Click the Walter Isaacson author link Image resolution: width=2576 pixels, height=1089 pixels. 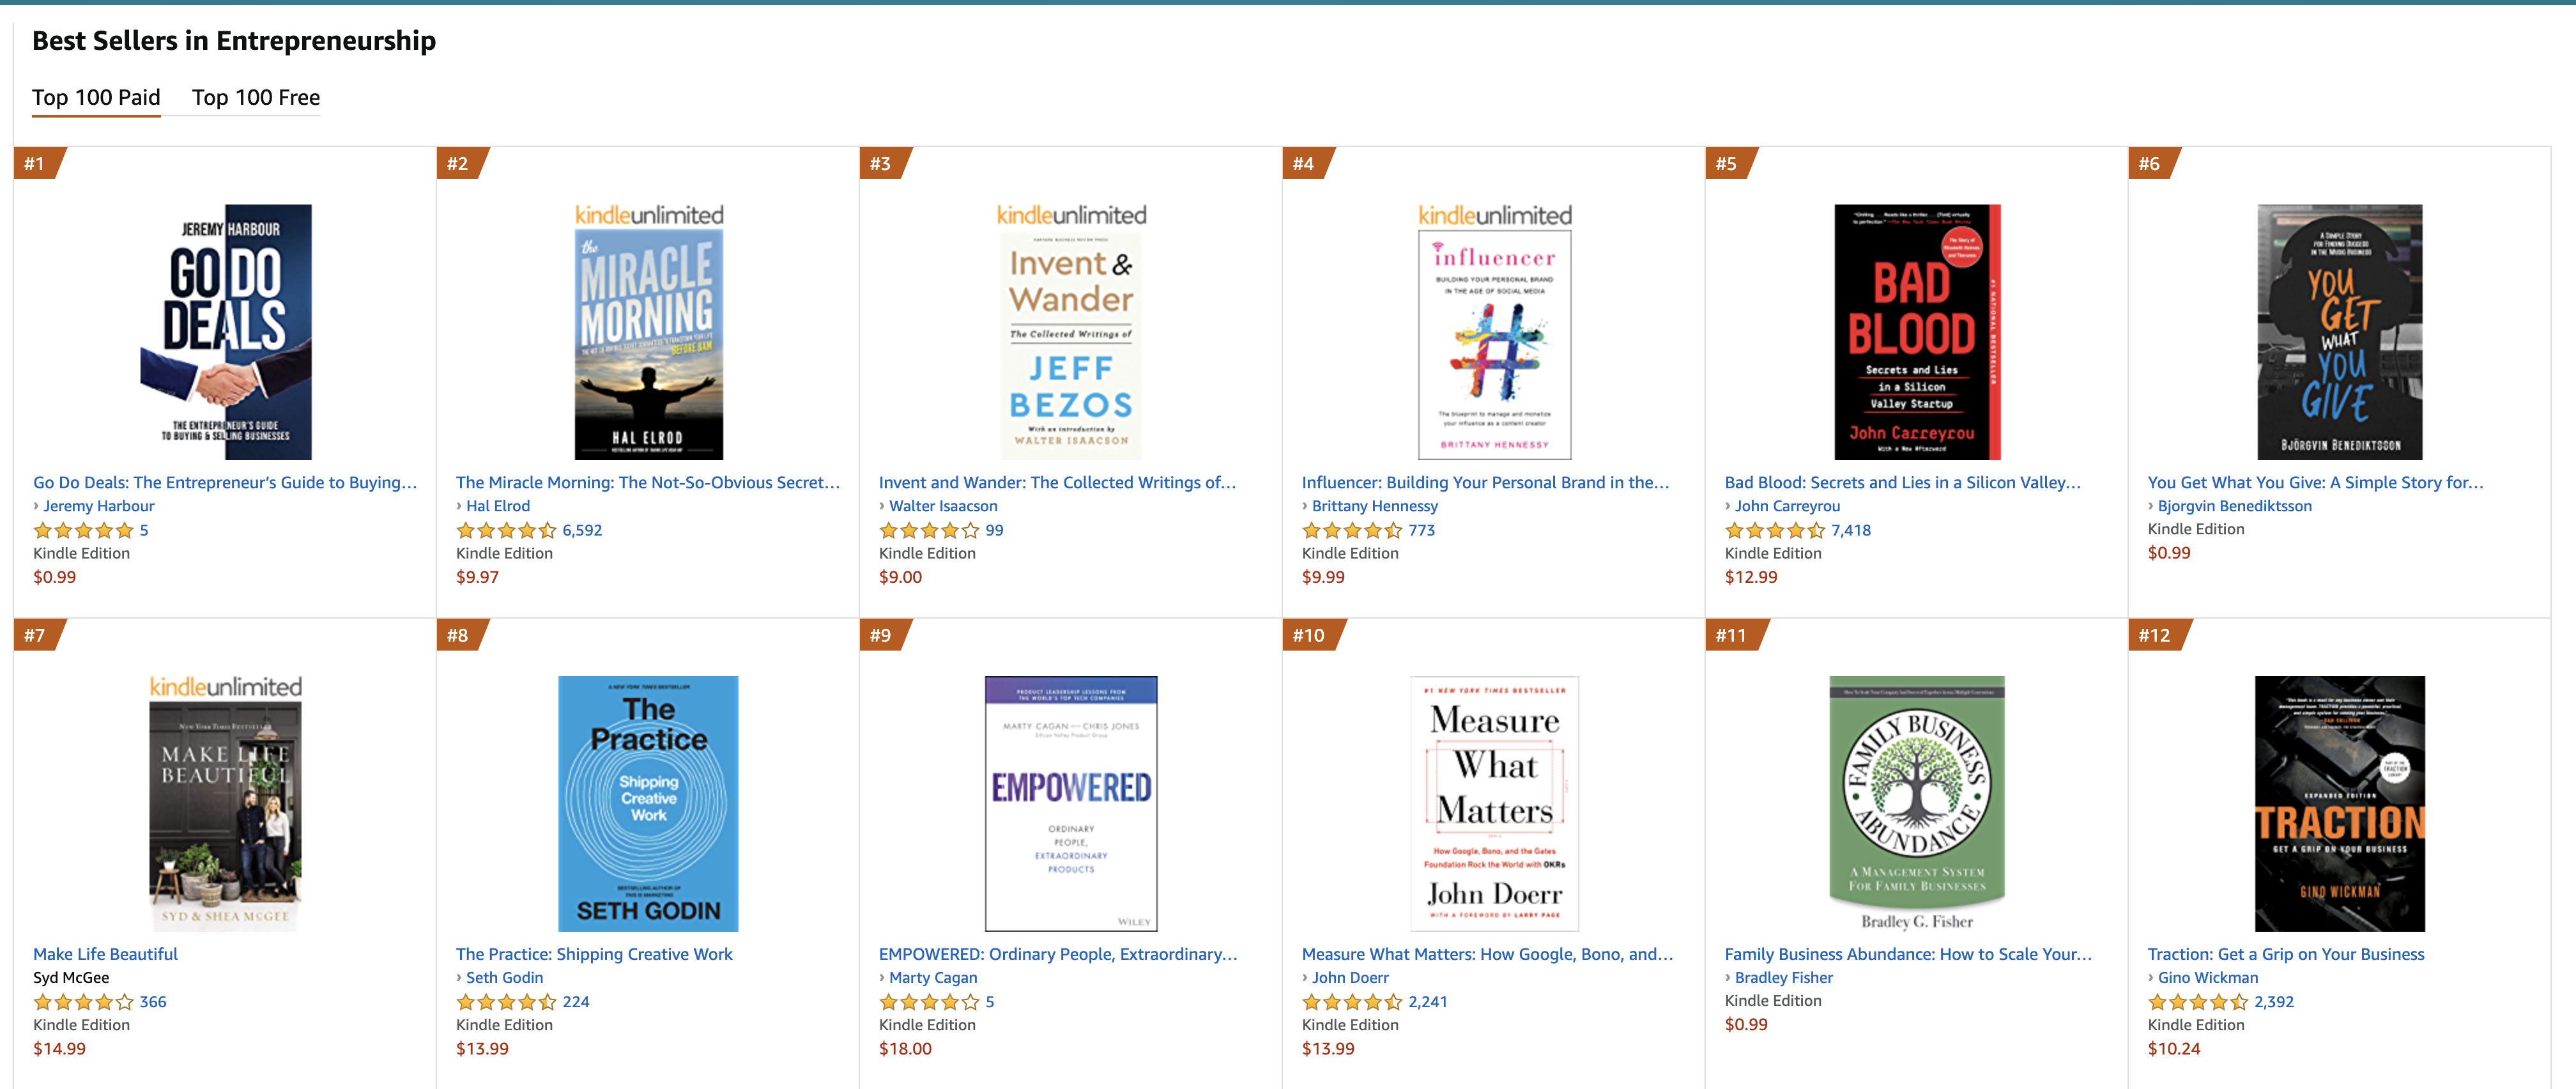[943, 506]
